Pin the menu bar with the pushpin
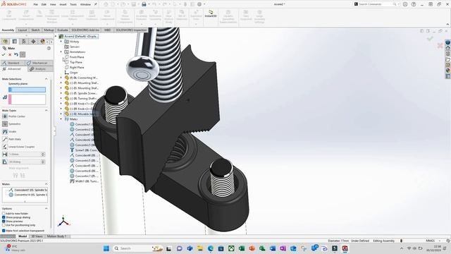The height and width of the screenshot is (254, 451). coord(96,4)
